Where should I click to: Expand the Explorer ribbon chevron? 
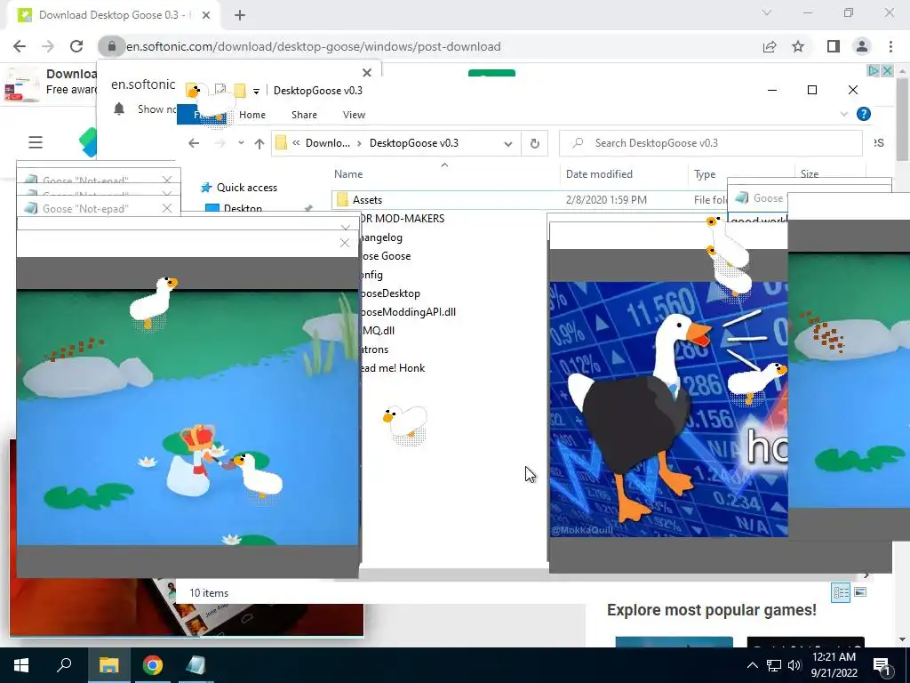pyautogui.click(x=844, y=115)
